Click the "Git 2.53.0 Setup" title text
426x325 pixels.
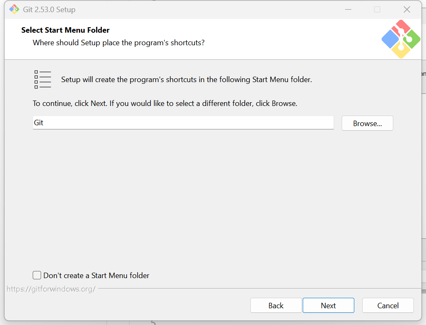click(49, 10)
